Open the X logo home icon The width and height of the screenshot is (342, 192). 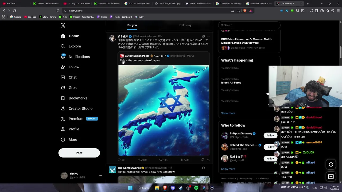(63, 26)
